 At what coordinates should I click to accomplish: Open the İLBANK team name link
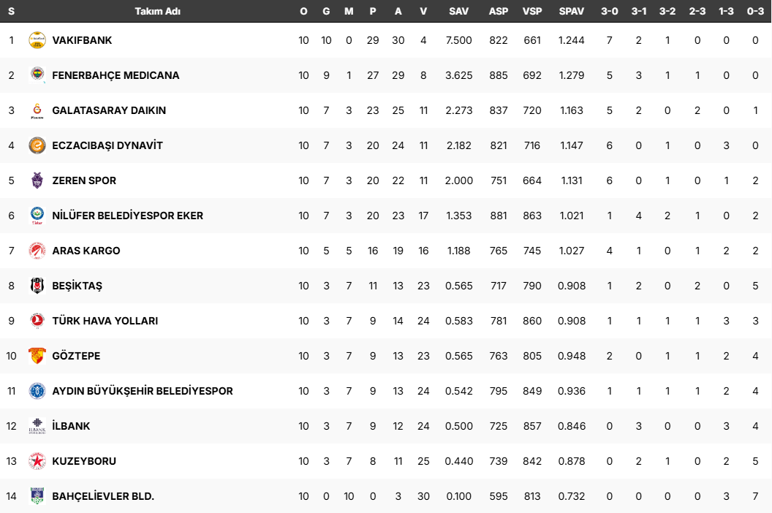pos(71,426)
